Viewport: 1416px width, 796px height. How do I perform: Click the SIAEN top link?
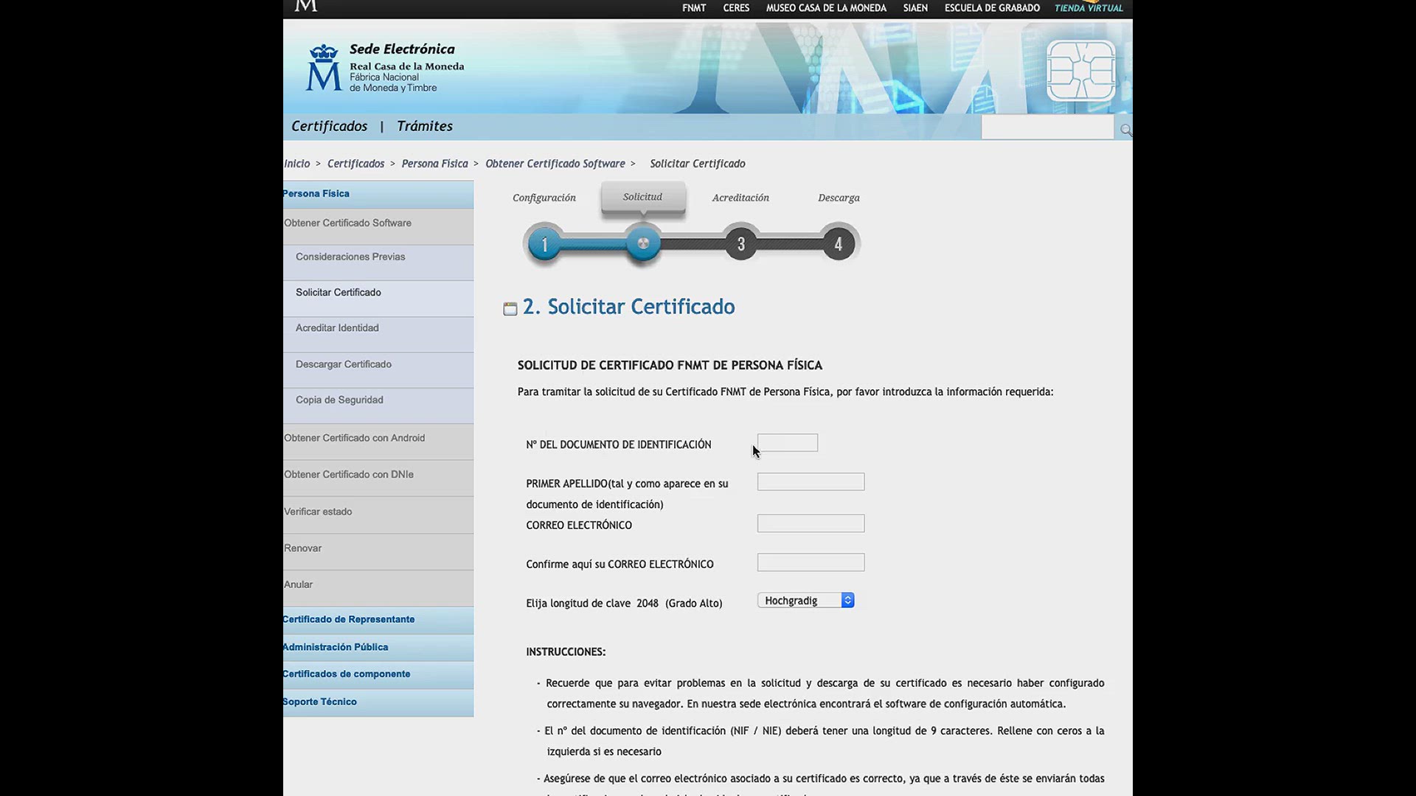tap(915, 8)
